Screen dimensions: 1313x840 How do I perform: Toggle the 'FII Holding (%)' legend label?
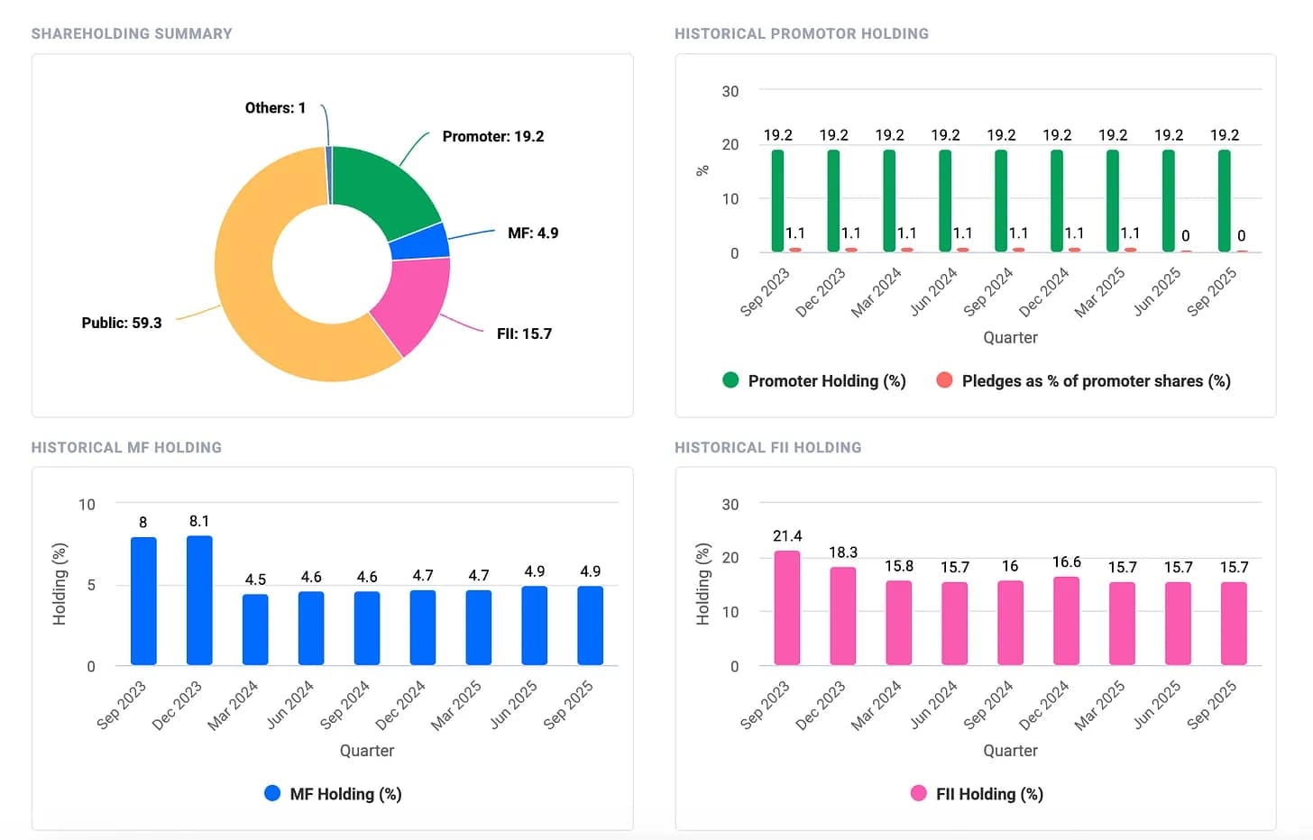coord(989,794)
